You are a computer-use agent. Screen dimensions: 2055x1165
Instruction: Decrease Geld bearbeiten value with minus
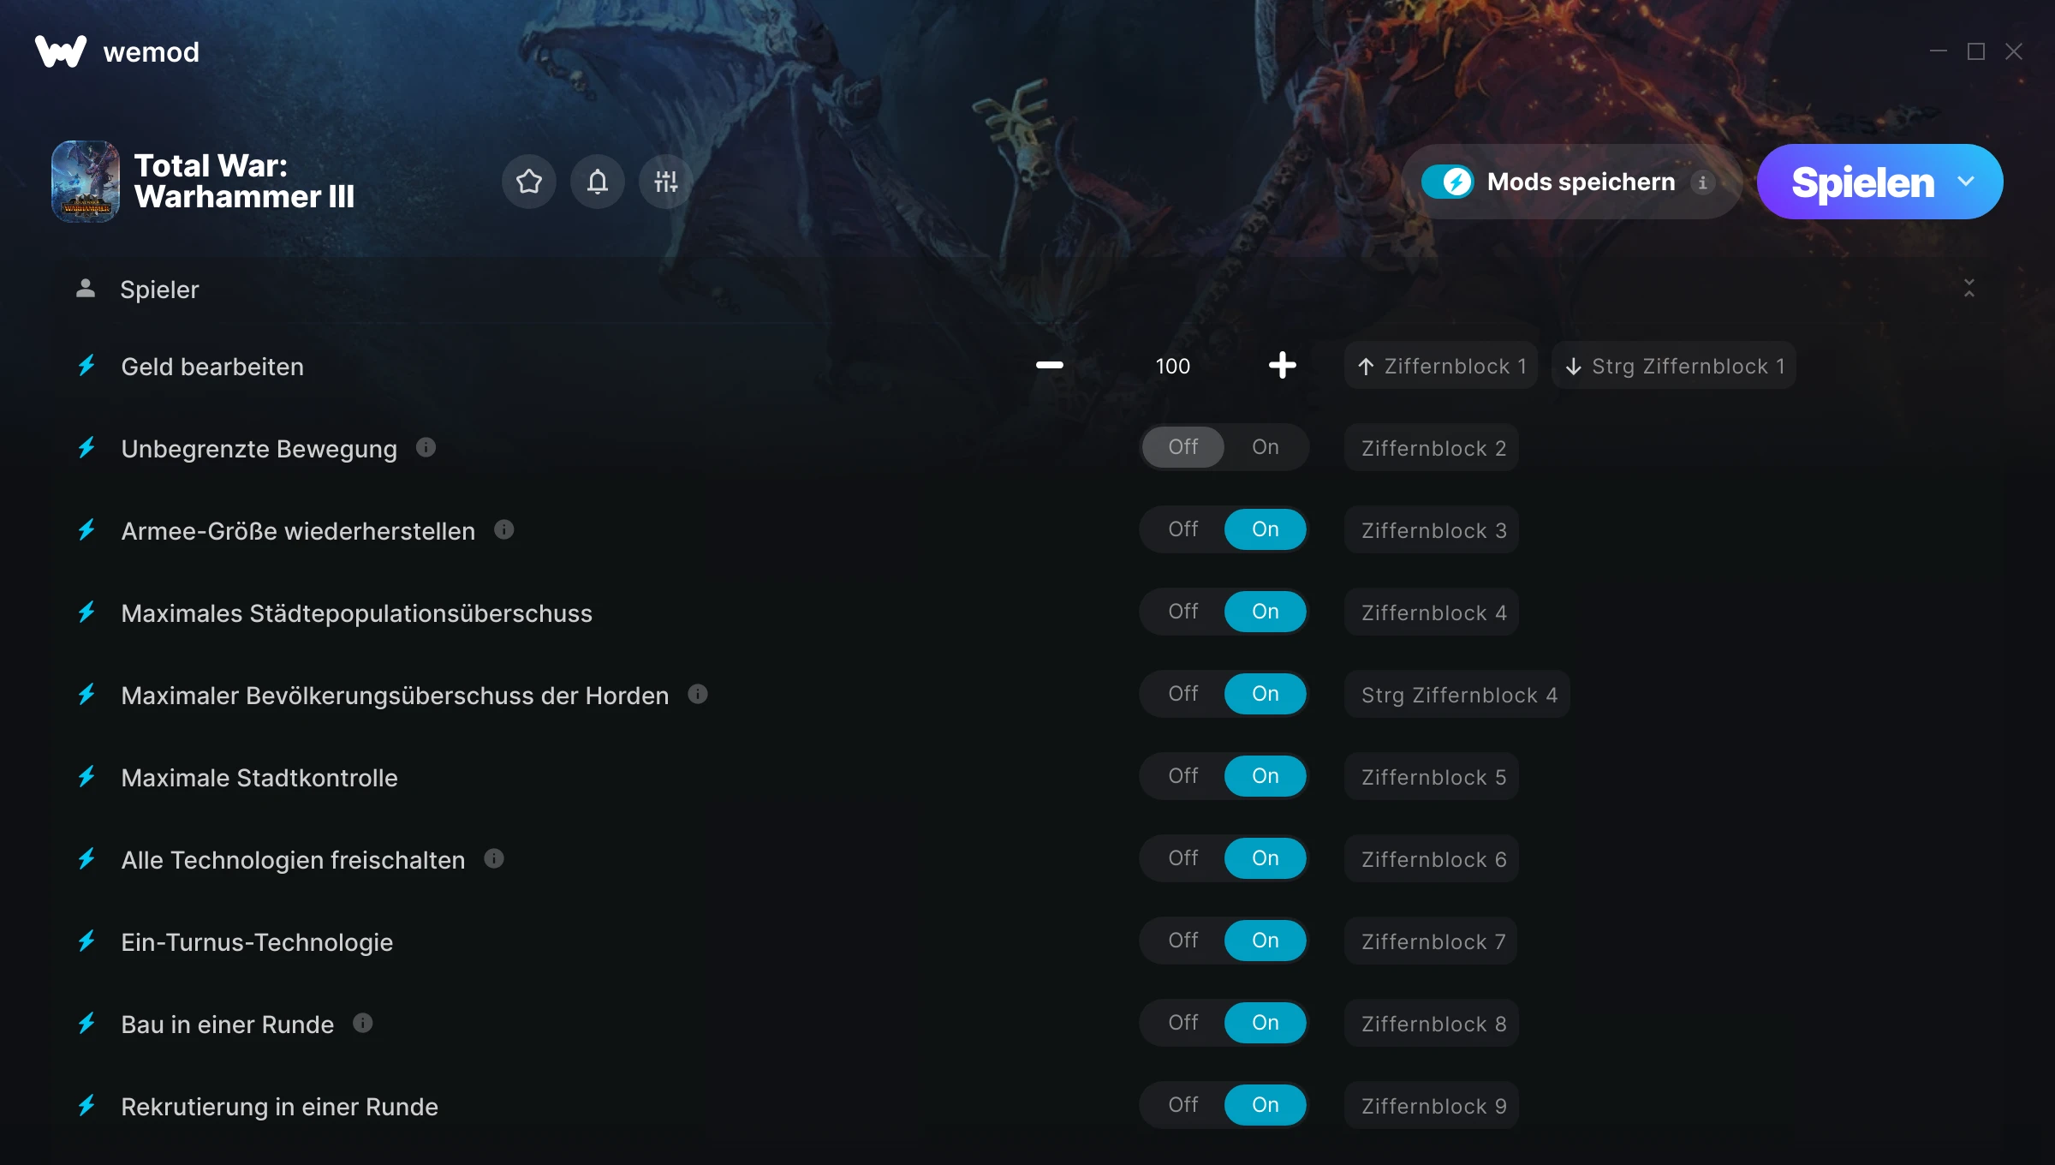point(1049,366)
